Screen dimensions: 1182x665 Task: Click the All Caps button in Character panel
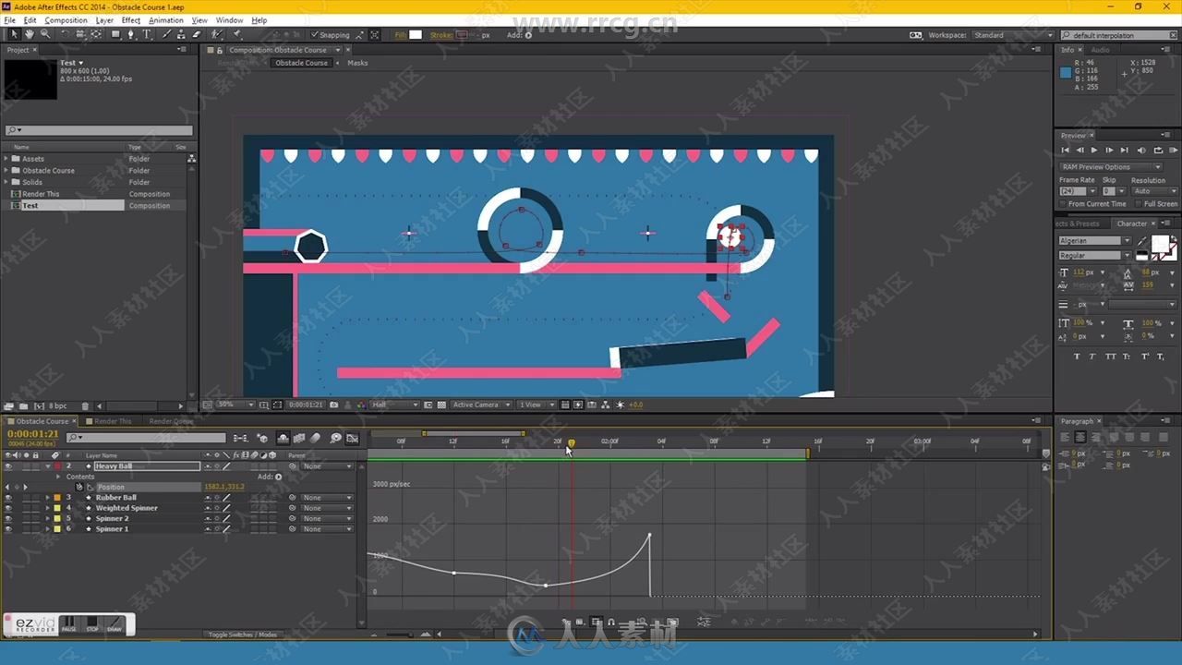click(x=1111, y=357)
